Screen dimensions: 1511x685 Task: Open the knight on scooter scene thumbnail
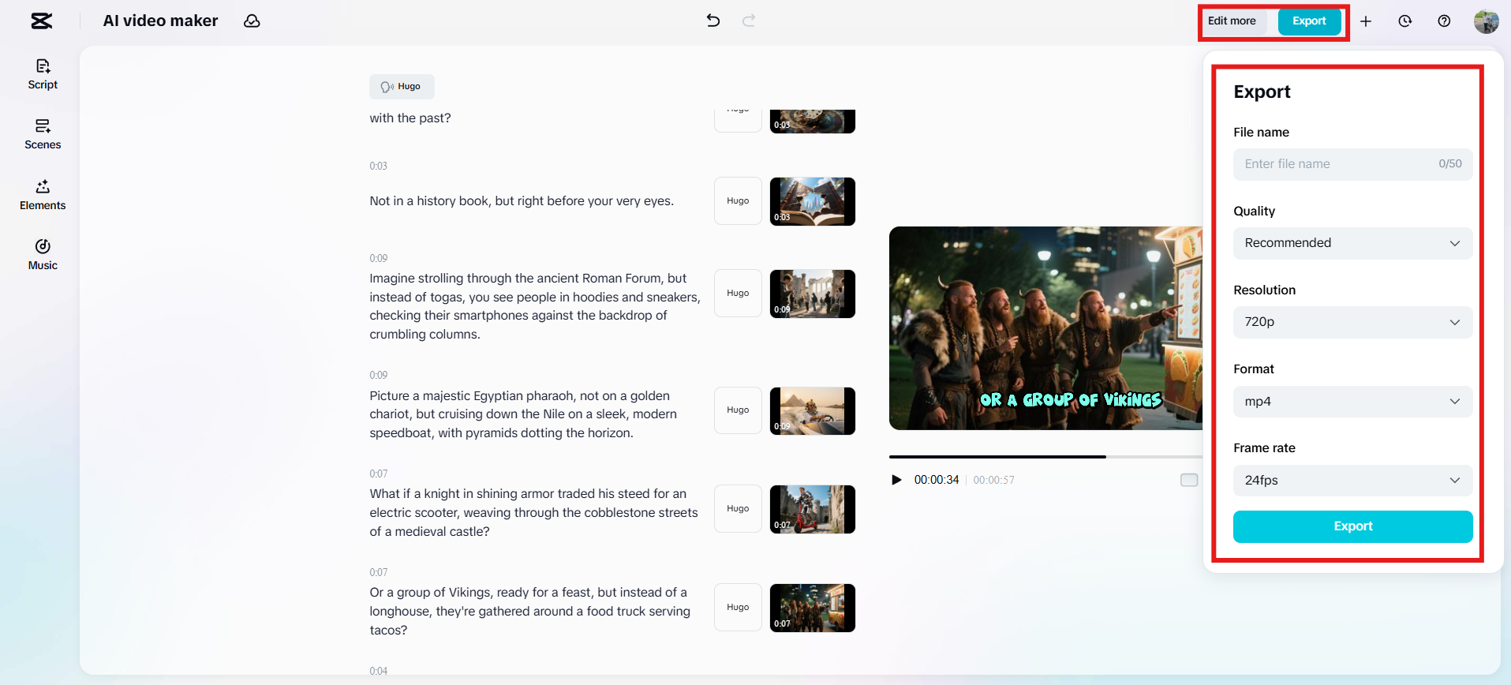[x=813, y=509]
